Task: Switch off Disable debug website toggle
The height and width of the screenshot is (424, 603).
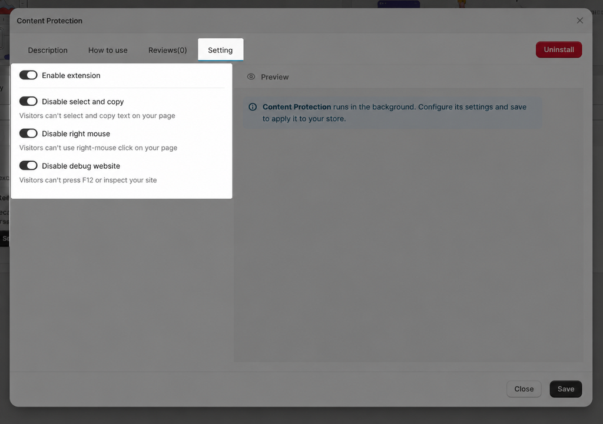Action: click(28, 165)
